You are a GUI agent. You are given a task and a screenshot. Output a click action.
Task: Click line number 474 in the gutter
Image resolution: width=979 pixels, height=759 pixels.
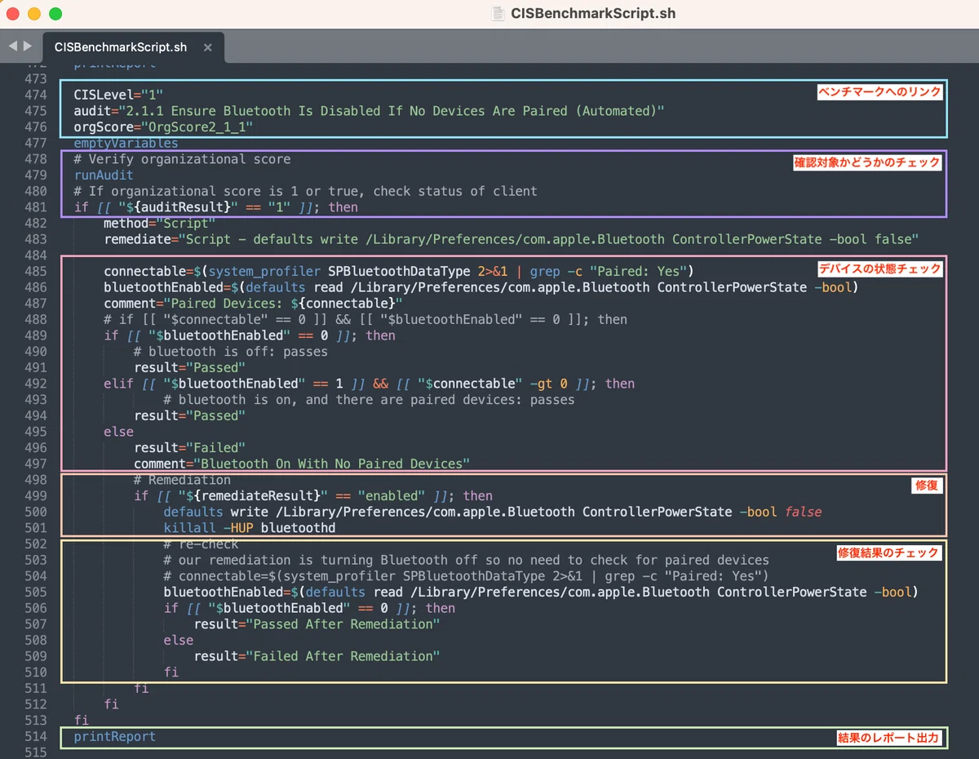(36, 95)
